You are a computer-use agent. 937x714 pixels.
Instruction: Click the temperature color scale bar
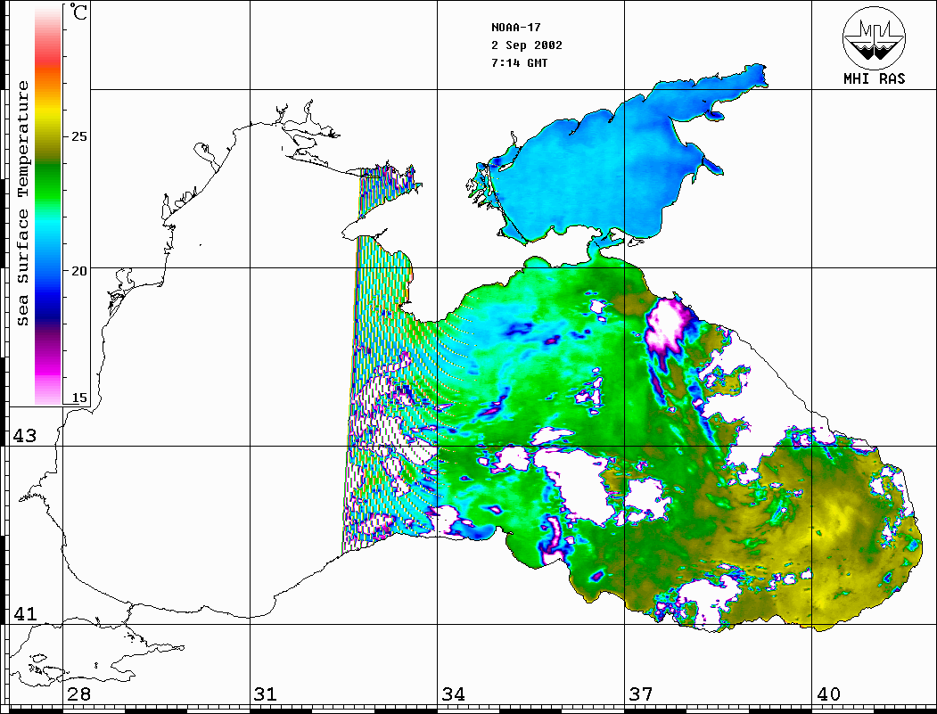coord(48,206)
